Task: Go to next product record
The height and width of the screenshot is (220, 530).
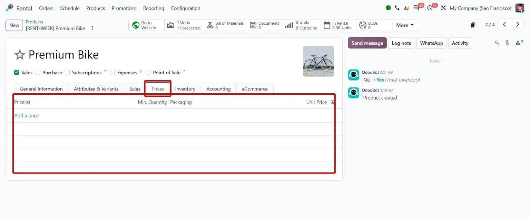Action: point(518,24)
